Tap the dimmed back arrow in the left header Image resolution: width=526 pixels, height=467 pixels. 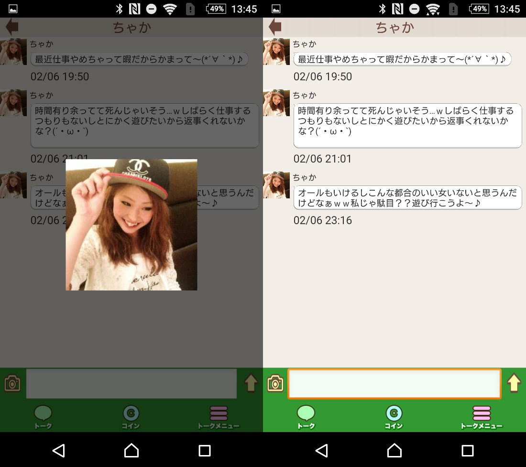point(12,27)
